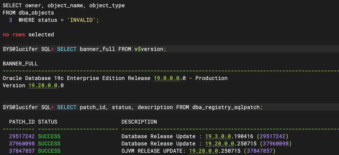The height and width of the screenshot is (155, 339).
Task: Click the PATCH_ID column header
Action: tap(22, 122)
